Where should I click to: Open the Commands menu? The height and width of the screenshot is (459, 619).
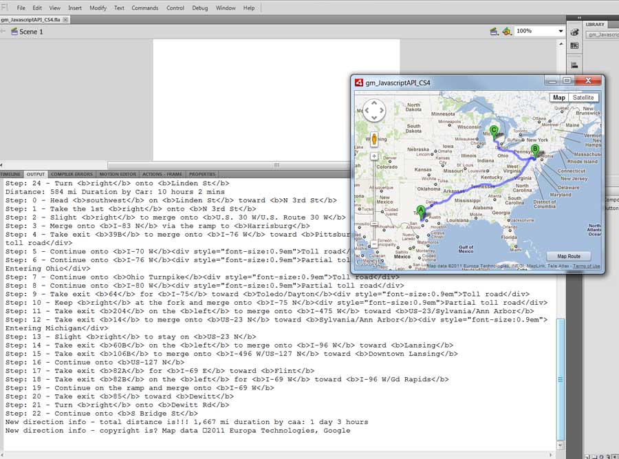coord(145,8)
